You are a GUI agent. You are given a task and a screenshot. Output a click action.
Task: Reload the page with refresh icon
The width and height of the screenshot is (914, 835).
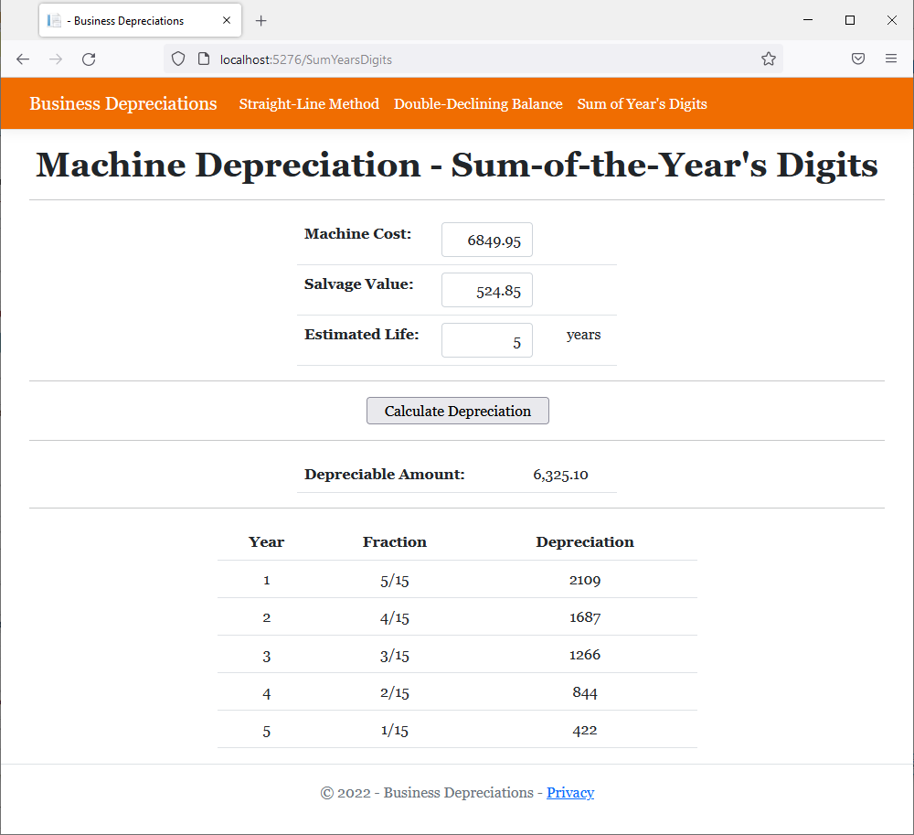[89, 59]
